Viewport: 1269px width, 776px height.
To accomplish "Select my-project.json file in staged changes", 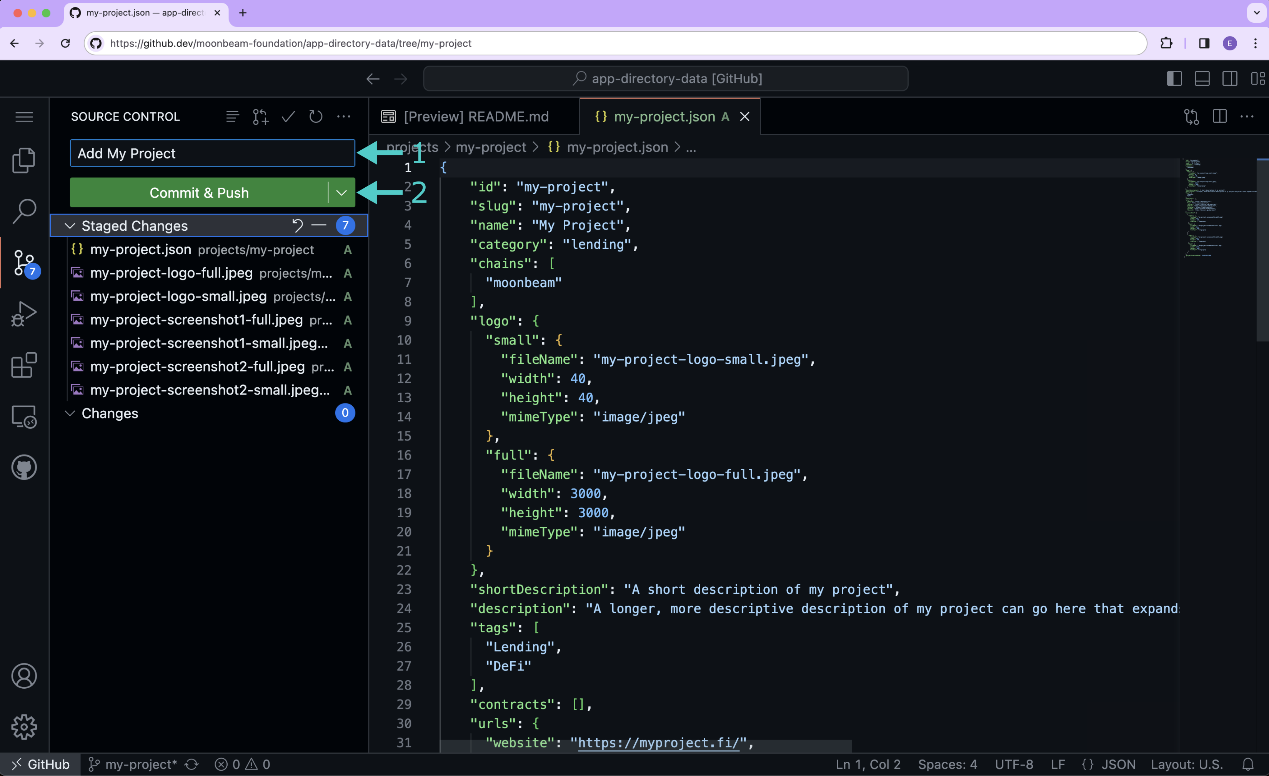I will (140, 249).
